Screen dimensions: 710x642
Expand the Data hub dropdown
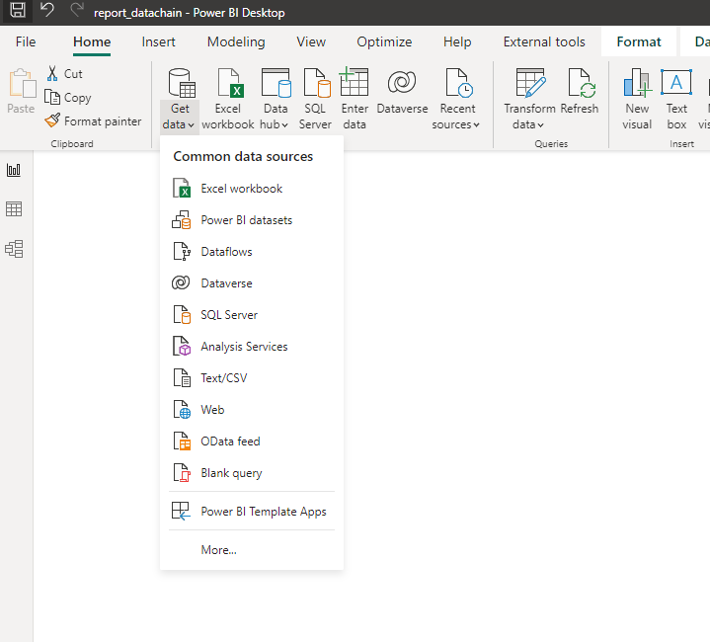[x=276, y=117]
